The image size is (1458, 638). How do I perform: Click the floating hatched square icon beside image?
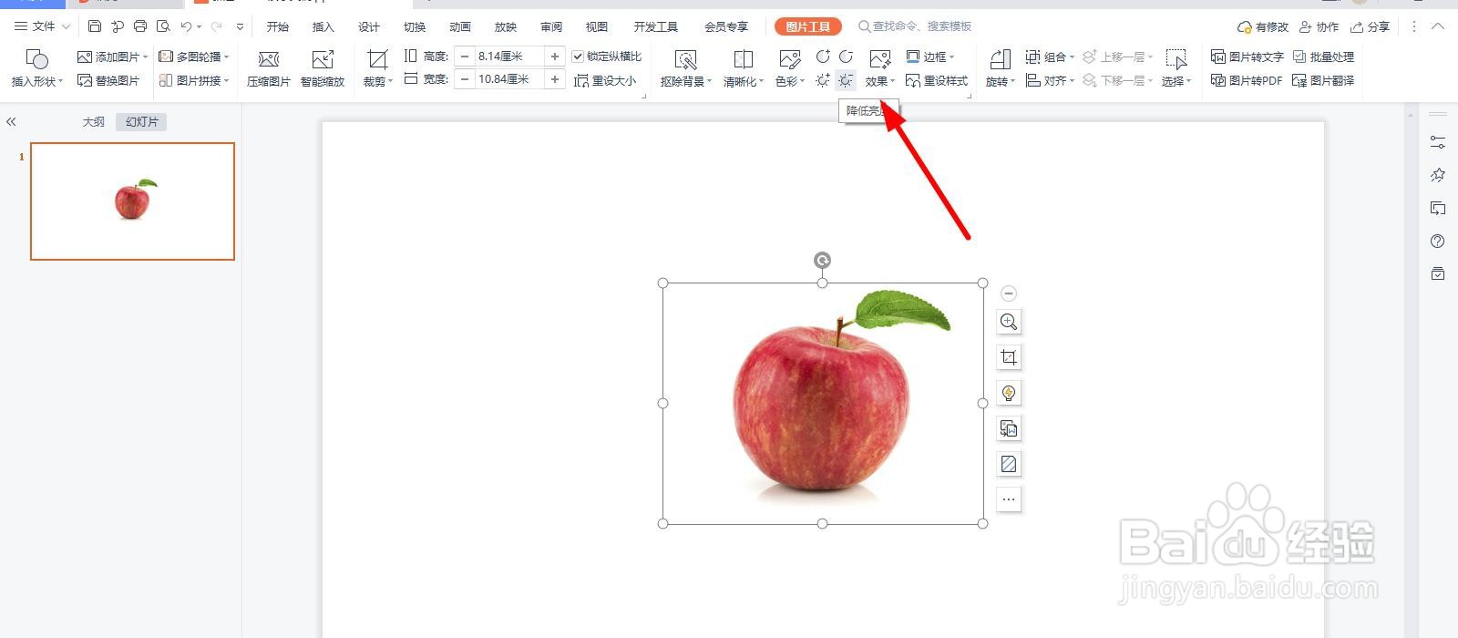(1009, 464)
